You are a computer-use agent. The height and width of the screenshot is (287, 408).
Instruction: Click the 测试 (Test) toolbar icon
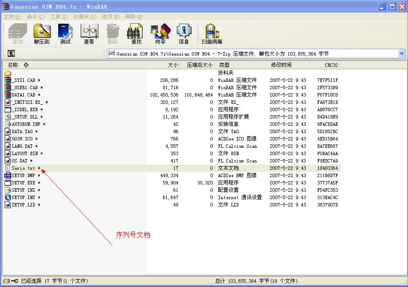pos(65,33)
